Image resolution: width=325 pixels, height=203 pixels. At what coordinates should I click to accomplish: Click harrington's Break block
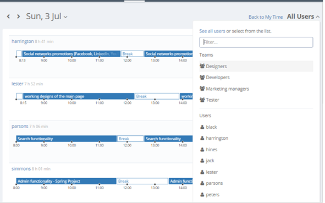132,54
